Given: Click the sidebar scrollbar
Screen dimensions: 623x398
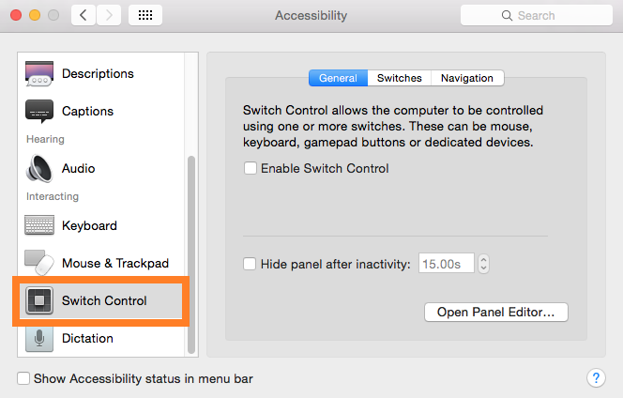Looking at the screenshot, I should click(192, 253).
